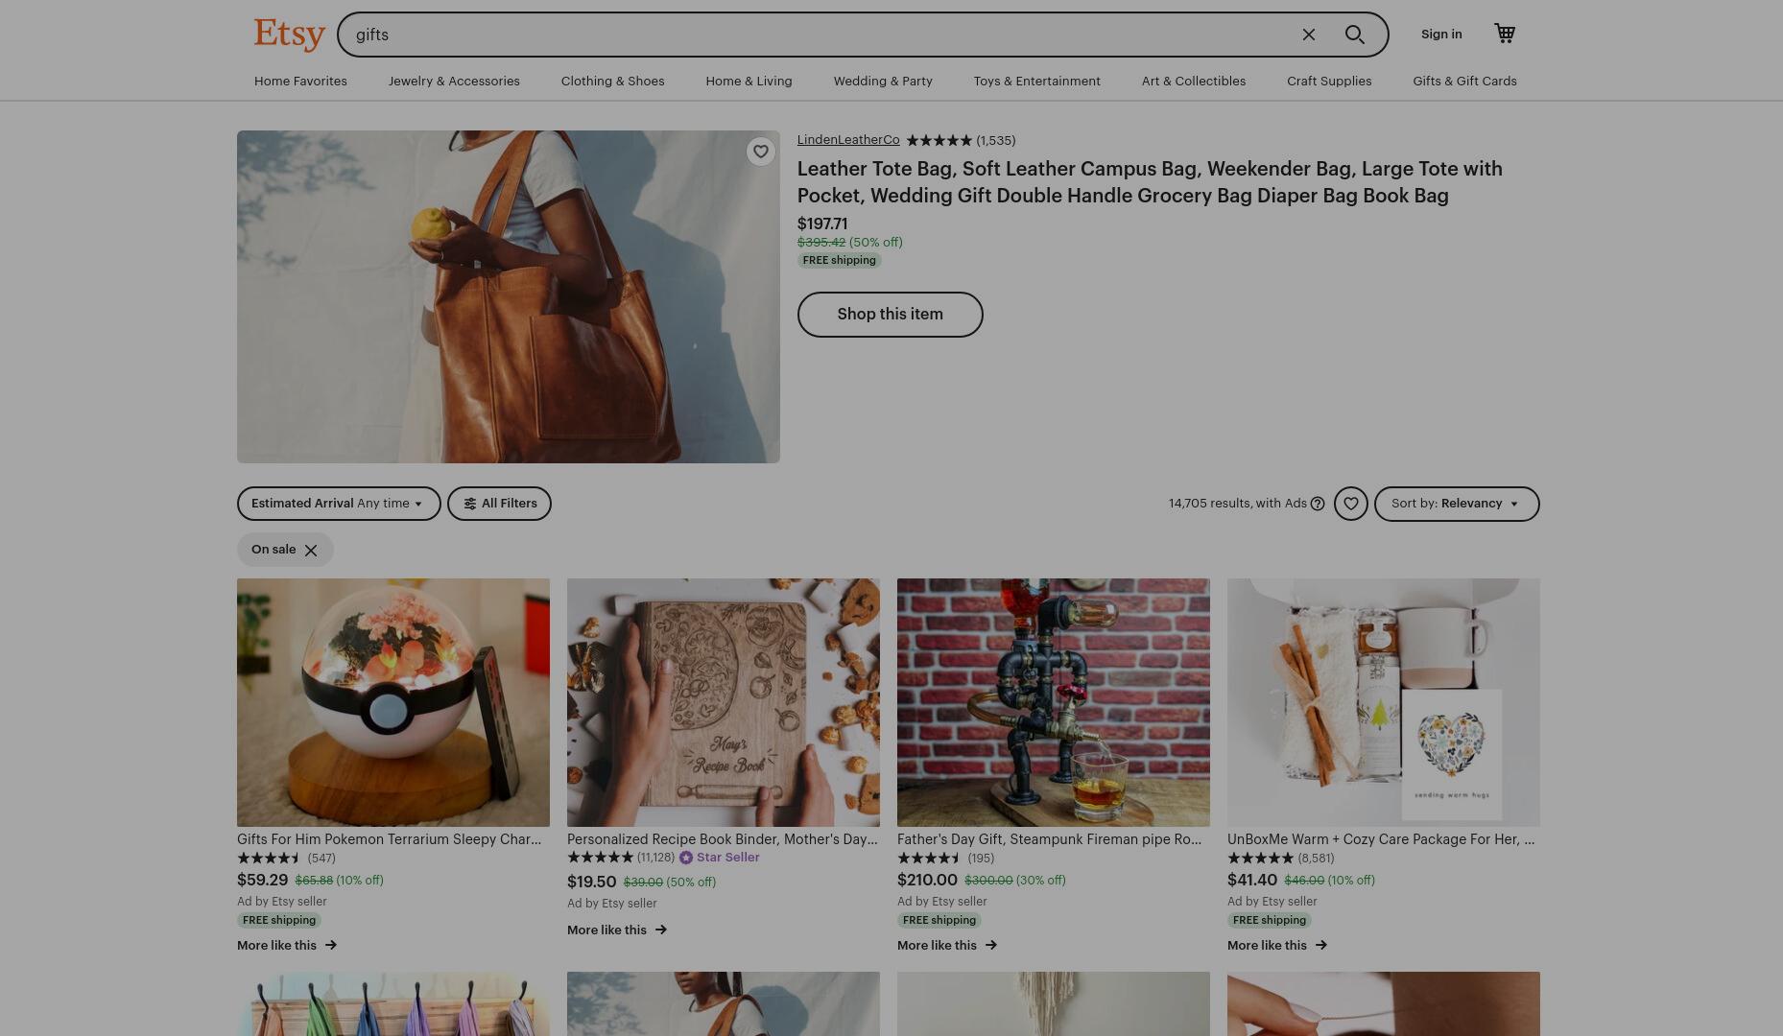Click the Ads info question mark icon
This screenshot has height=1036, width=1783.
pyautogui.click(x=1318, y=504)
